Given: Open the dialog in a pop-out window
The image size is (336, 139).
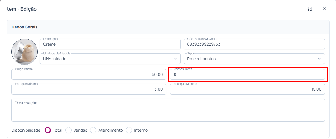Looking at the screenshot, I should (310, 9).
